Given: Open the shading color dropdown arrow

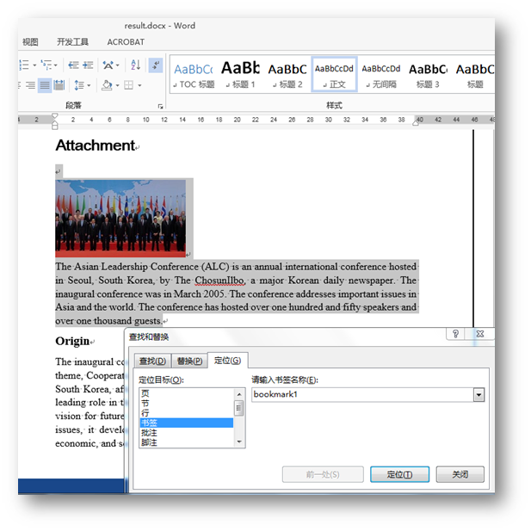Looking at the screenshot, I should click(118, 85).
